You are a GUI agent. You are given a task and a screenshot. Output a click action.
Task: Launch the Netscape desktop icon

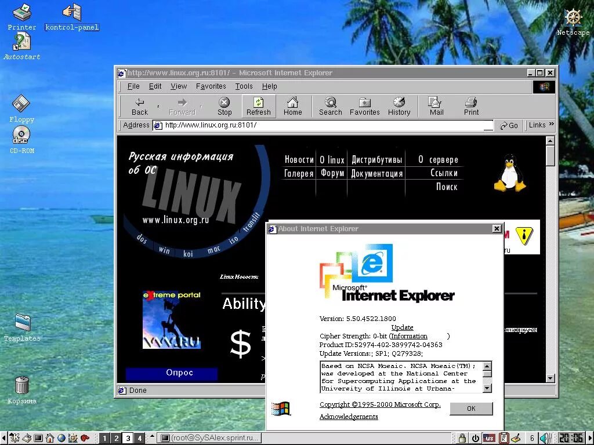(573, 22)
